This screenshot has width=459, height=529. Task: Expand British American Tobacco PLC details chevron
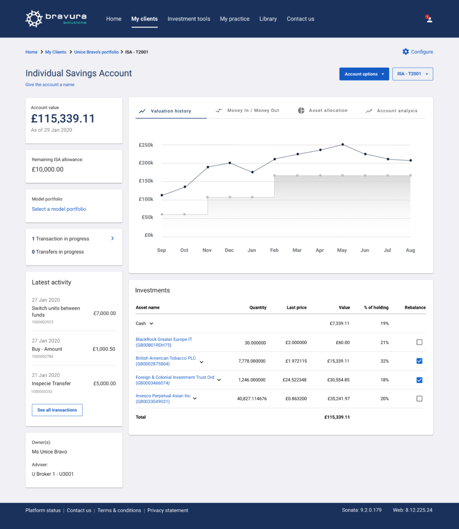point(201,362)
